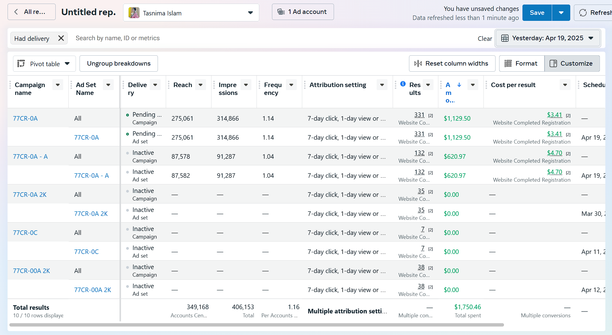Toggle Amount spent descending sort arrow

459,85
